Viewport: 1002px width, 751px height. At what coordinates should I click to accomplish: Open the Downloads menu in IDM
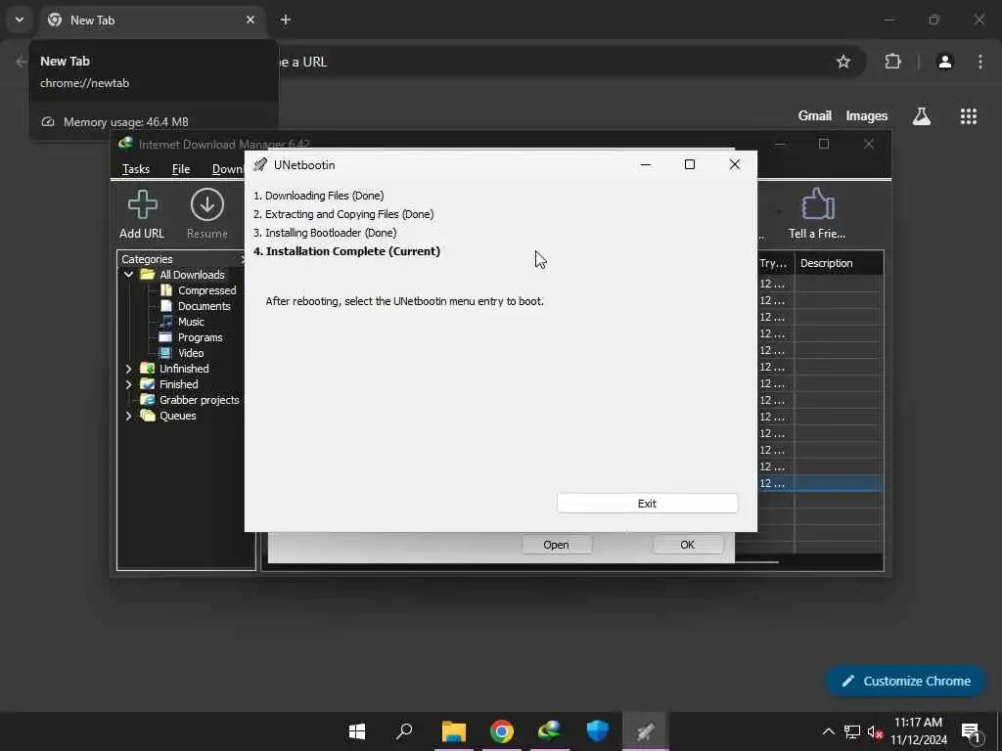(x=227, y=169)
